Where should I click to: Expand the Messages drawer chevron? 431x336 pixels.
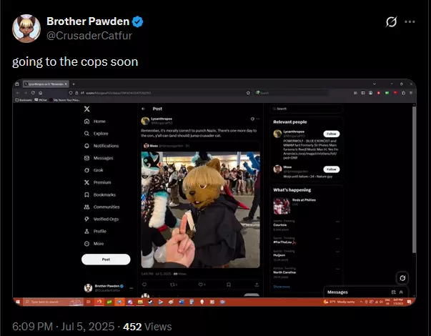tap(401, 292)
